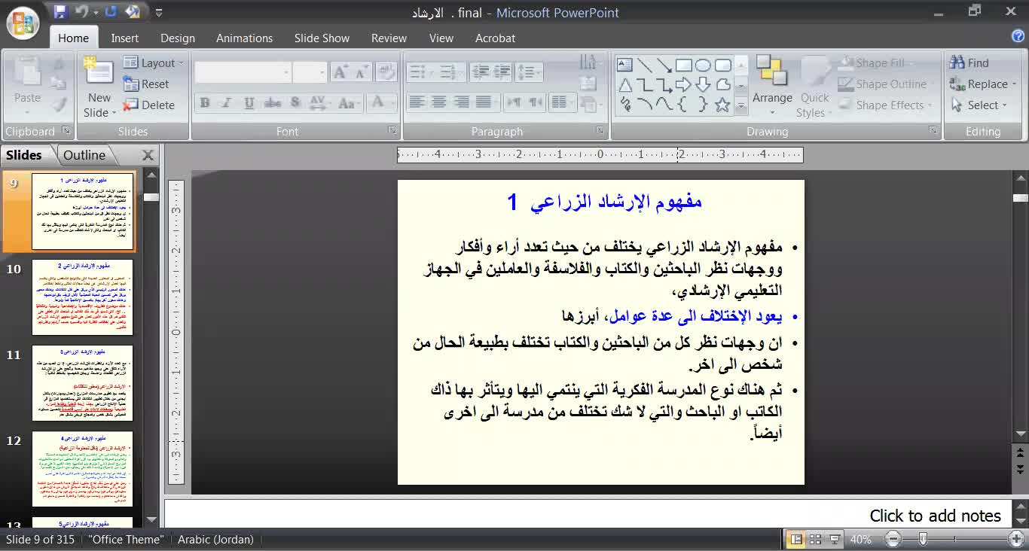Open the Arrange dropdown
The width and height of the screenshot is (1029, 551).
click(772, 85)
